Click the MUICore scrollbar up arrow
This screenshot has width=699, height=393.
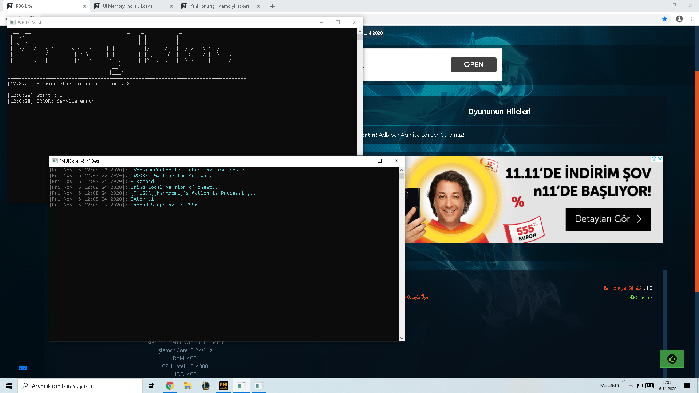(x=402, y=170)
